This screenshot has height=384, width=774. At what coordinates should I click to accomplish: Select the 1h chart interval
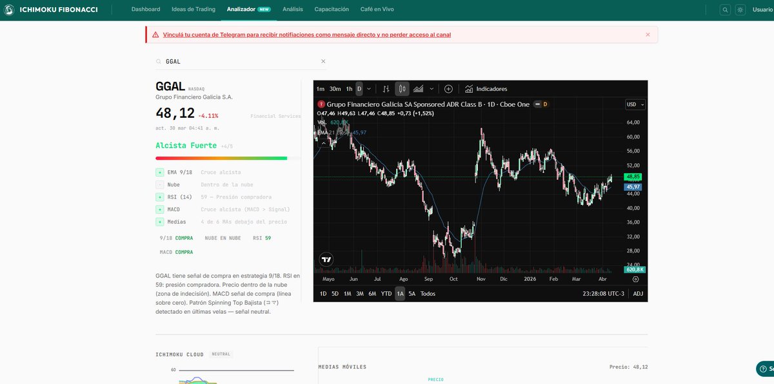tap(349, 89)
